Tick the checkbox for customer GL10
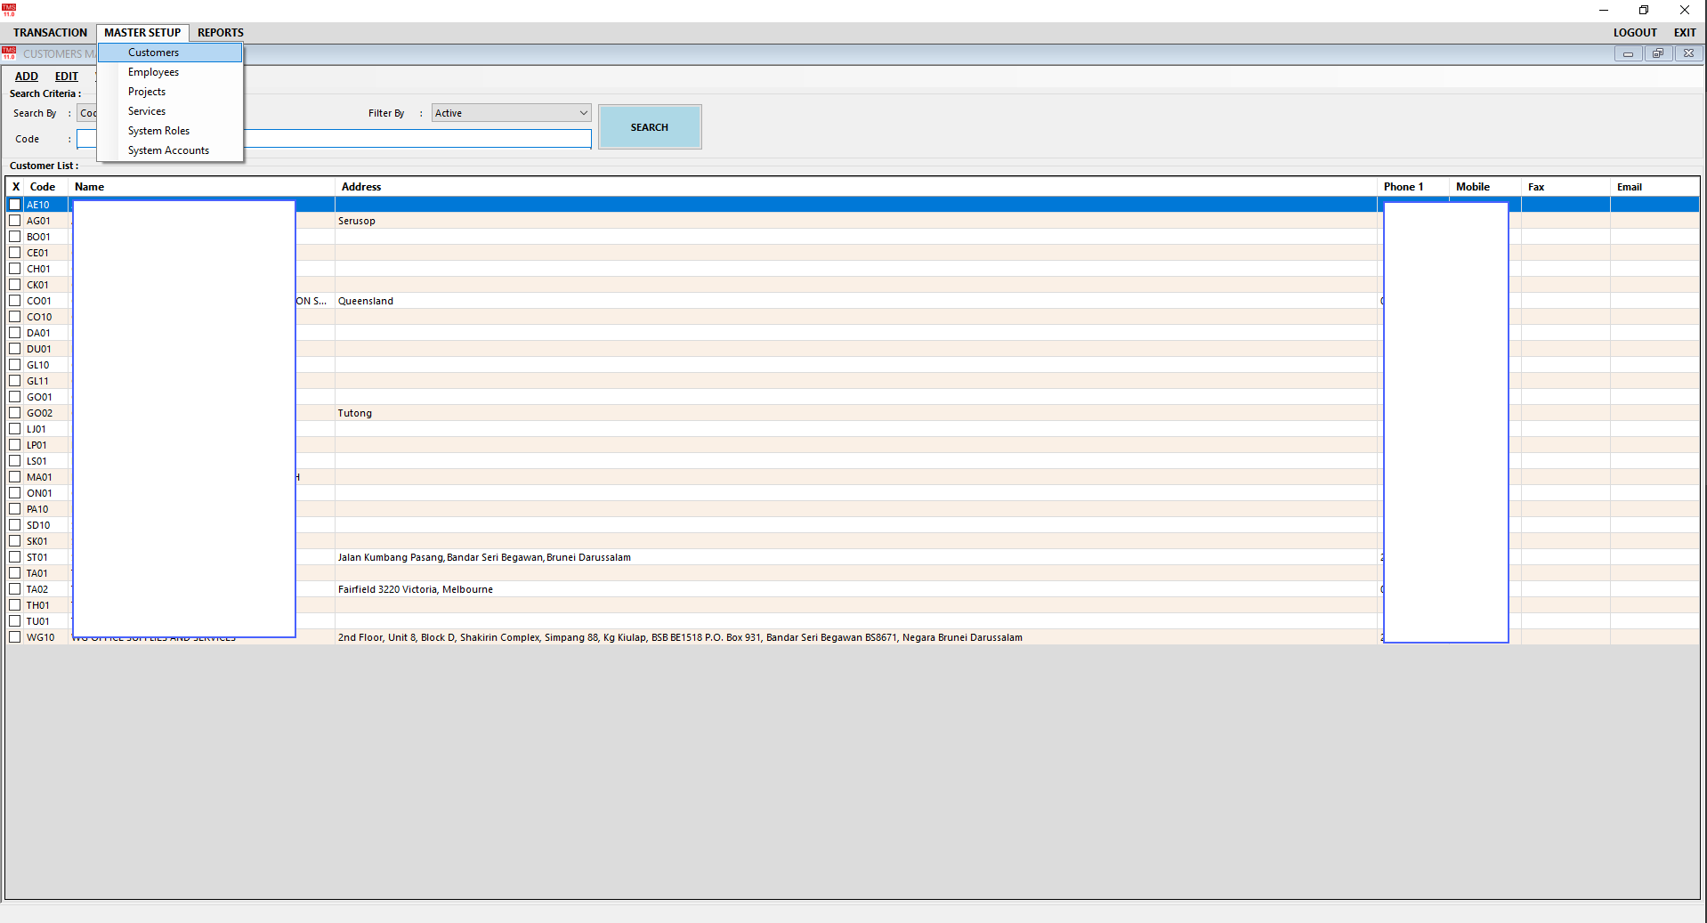Screen dimensions: 1707x923 pos(15,365)
